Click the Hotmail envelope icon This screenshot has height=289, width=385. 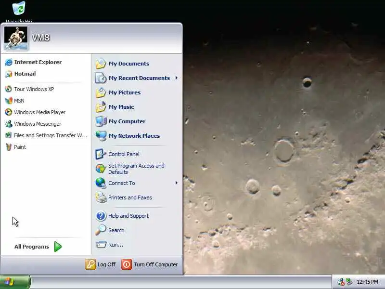[9, 74]
